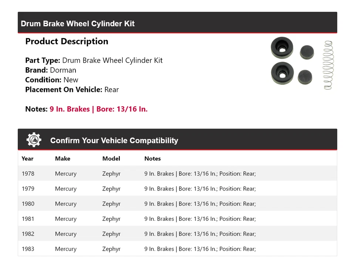The image size is (355, 268).
Task: Click the Year column header
Action: [27, 159]
